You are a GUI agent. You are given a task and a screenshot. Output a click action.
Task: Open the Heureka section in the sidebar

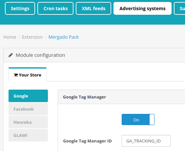click(x=28, y=122)
